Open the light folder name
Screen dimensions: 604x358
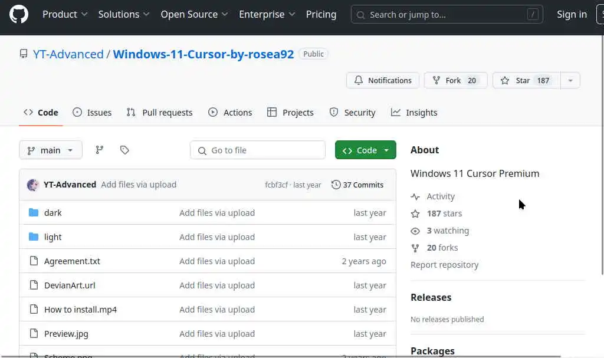click(52, 237)
